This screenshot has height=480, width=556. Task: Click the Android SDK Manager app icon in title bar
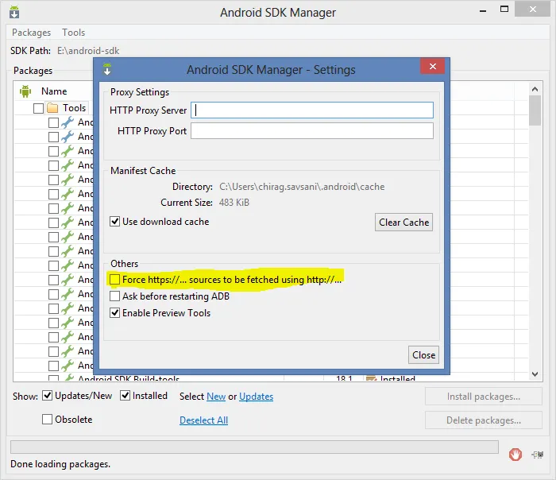[x=14, y=12]
